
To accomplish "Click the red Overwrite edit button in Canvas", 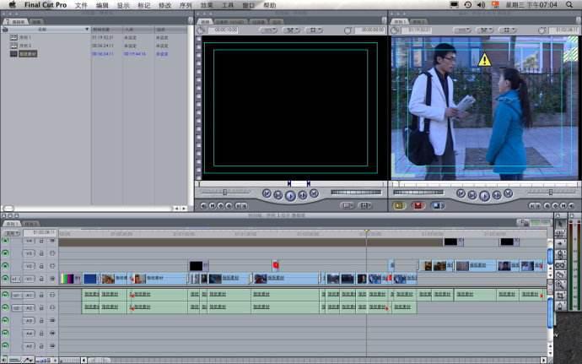I will tap(418, 205).
